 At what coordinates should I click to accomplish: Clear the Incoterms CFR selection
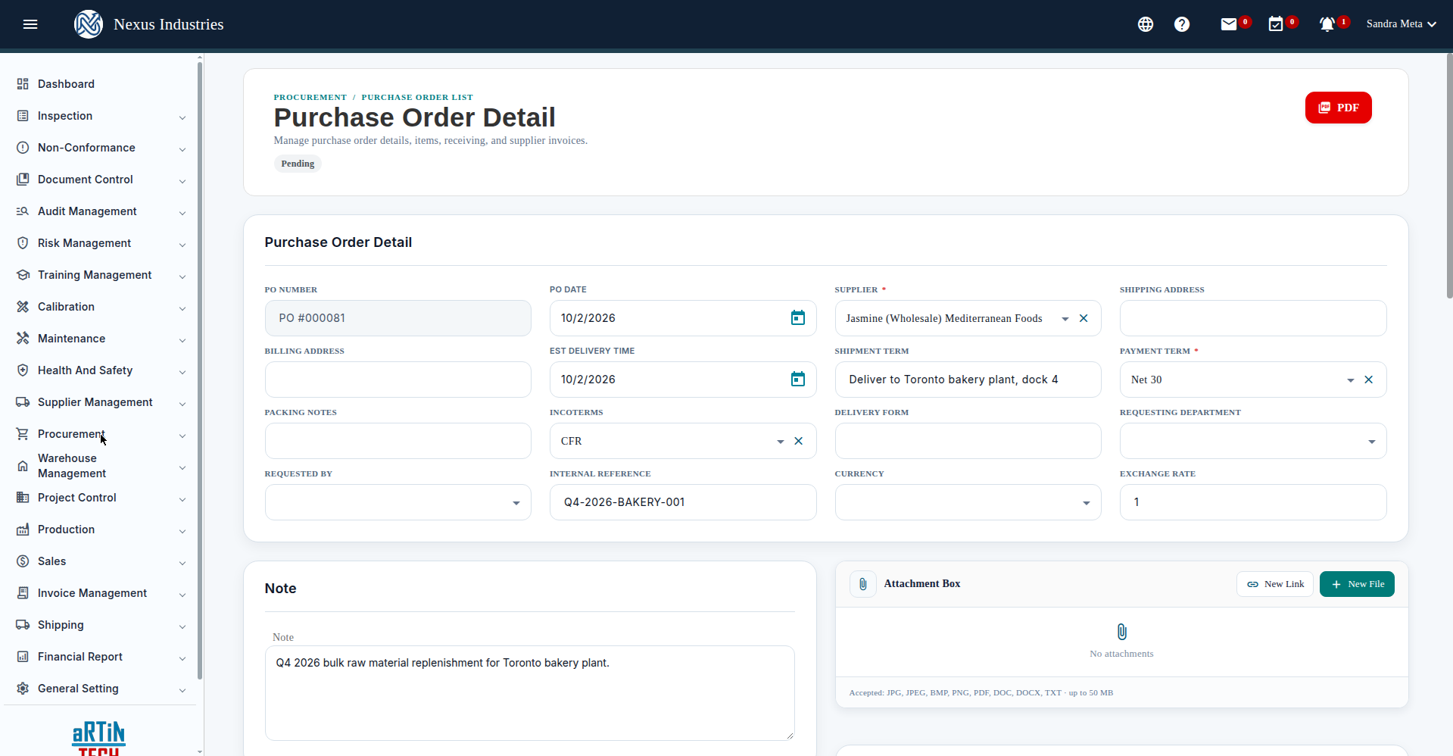coord(798,441)
